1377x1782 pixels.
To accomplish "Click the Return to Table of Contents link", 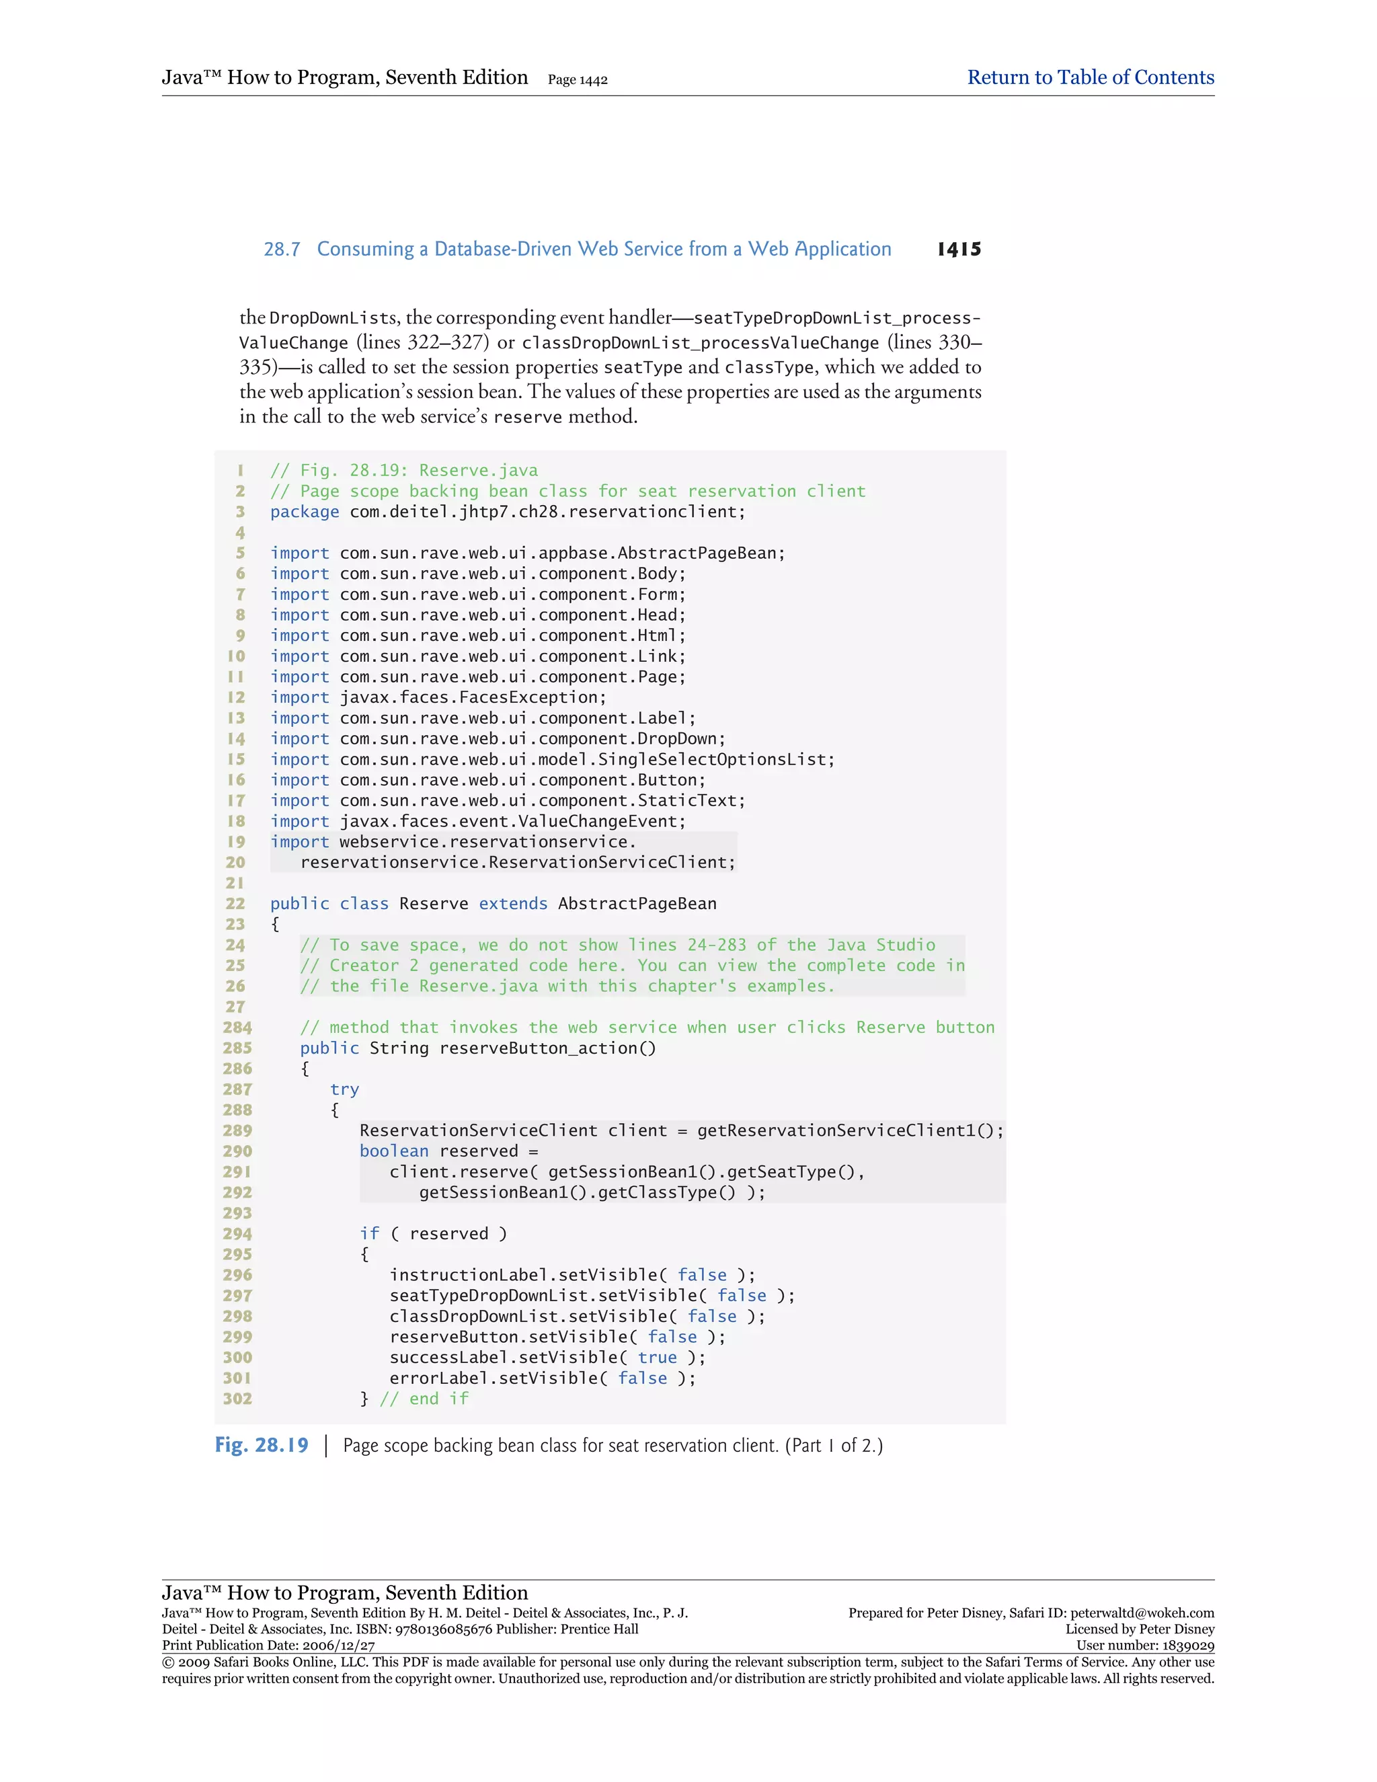I will click(1090, 77).
